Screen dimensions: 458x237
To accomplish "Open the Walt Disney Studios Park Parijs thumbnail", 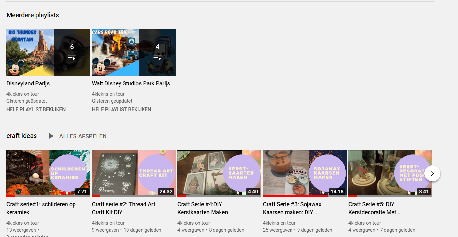I will click(134, 52).
